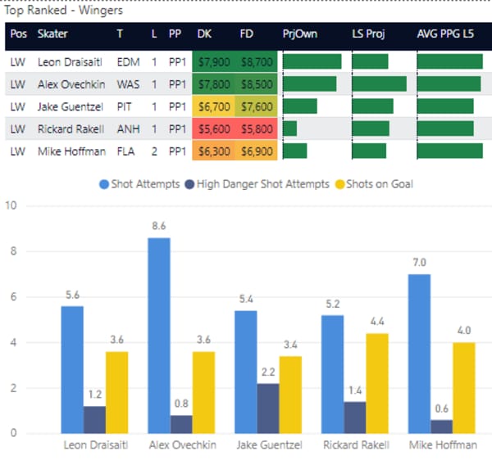Click the Top Ranked - Wingers title
The width and height of the screenshot is (492, 460).
pos(63,11)
